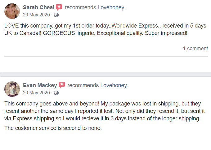Click the public globe icon on Evan's post
Viewport: 211px width, 150px height.
[56, 93]
